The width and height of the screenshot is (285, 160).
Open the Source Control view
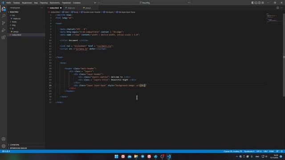[x=4, y=23]
